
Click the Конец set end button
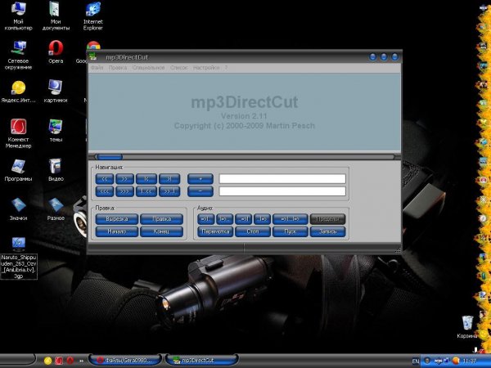click(161, 231)
